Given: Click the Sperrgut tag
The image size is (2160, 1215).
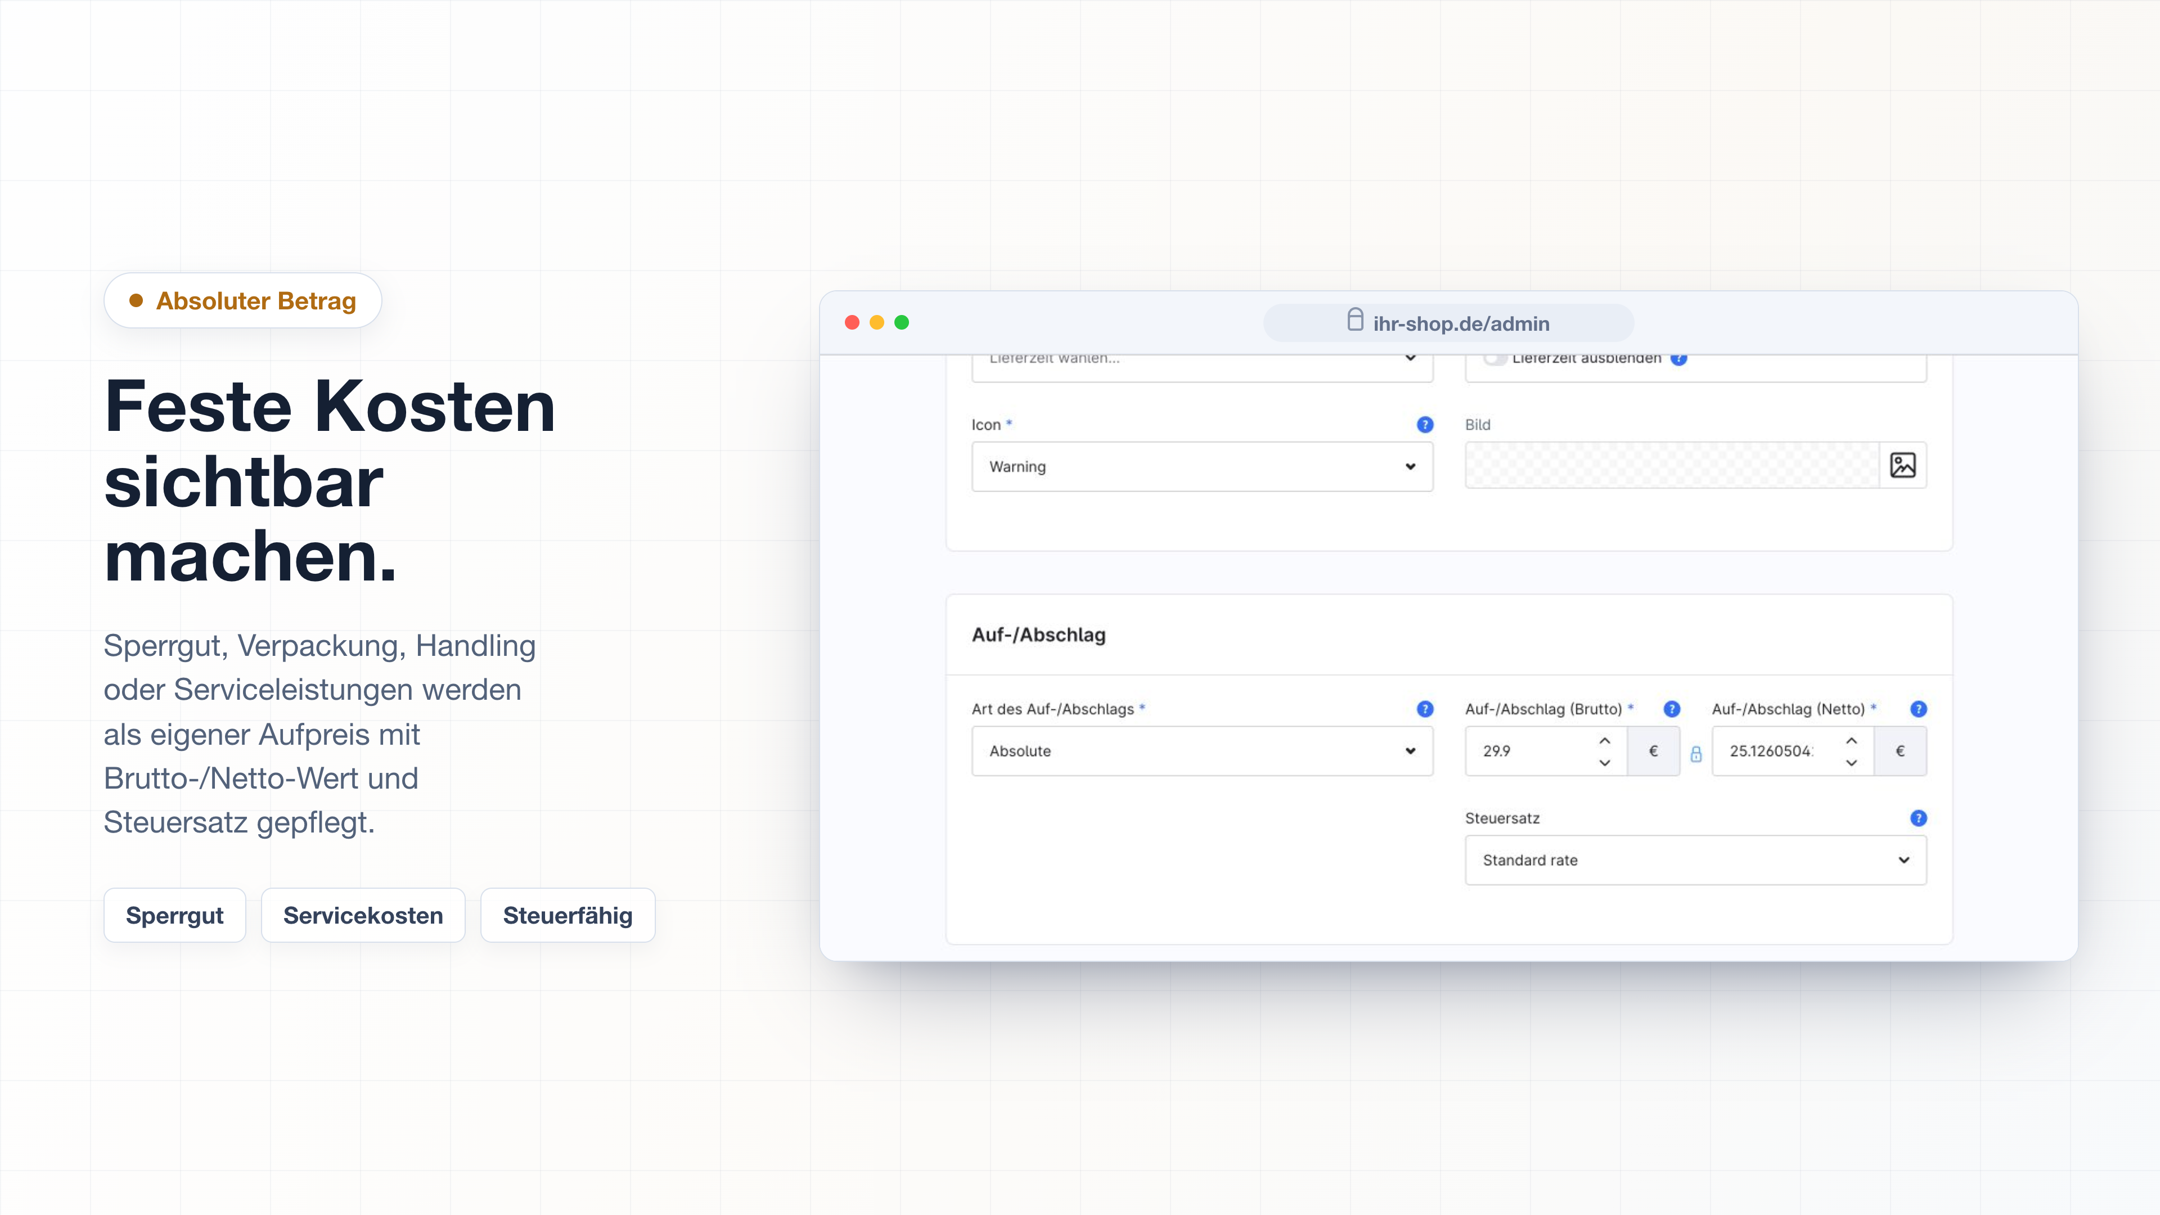Looking at the screenshot, I should coord(174,915).
